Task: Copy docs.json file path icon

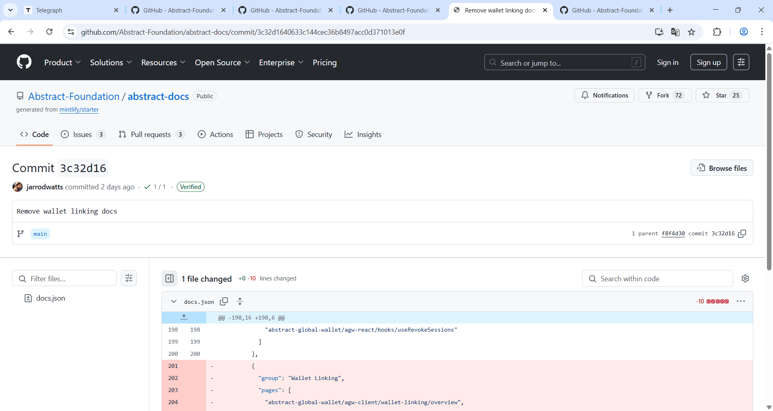Action: 224,301
